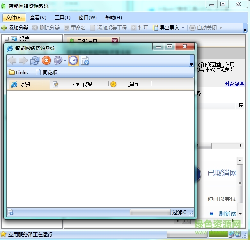The width and height of the screenshot is (250, 240).
Task: Click 重命名 toolbar button
Action: [x=75, y=28]
